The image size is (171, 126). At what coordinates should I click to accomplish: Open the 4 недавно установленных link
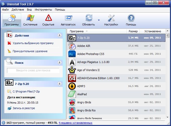tap(75, 123)
